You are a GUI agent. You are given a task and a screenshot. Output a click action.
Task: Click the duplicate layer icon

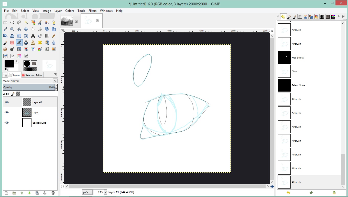(x=37, y=193)
